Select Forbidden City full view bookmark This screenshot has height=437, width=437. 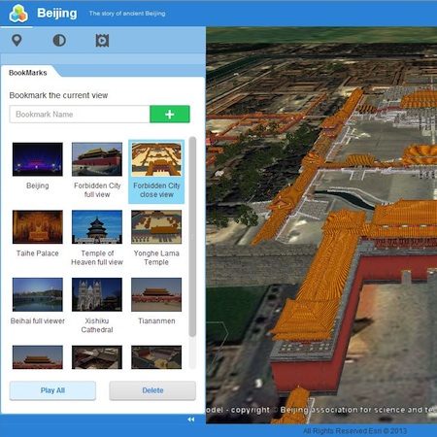97,159
